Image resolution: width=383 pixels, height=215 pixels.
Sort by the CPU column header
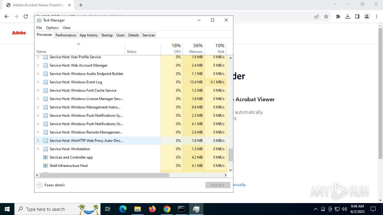[x=172, y=49]
